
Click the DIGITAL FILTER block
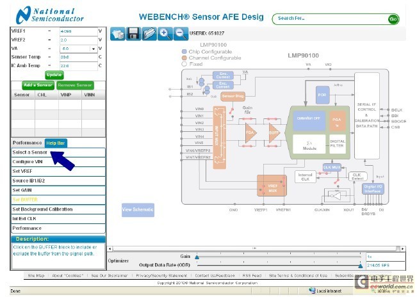[x=338, y=144]
